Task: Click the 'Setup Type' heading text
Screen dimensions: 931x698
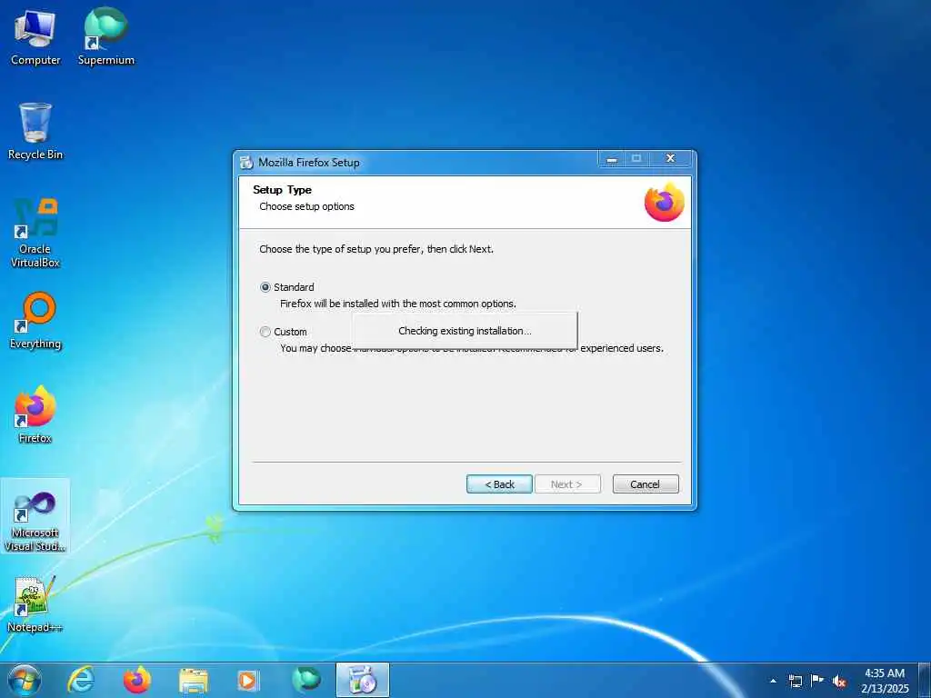Action: click(282, 190)
